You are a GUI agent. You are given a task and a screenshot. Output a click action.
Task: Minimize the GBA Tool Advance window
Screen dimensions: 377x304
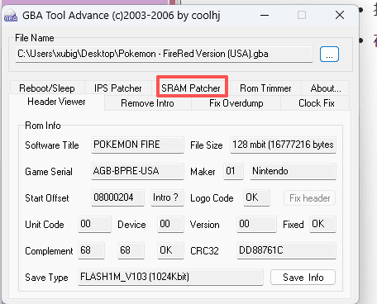coord(265,15)
